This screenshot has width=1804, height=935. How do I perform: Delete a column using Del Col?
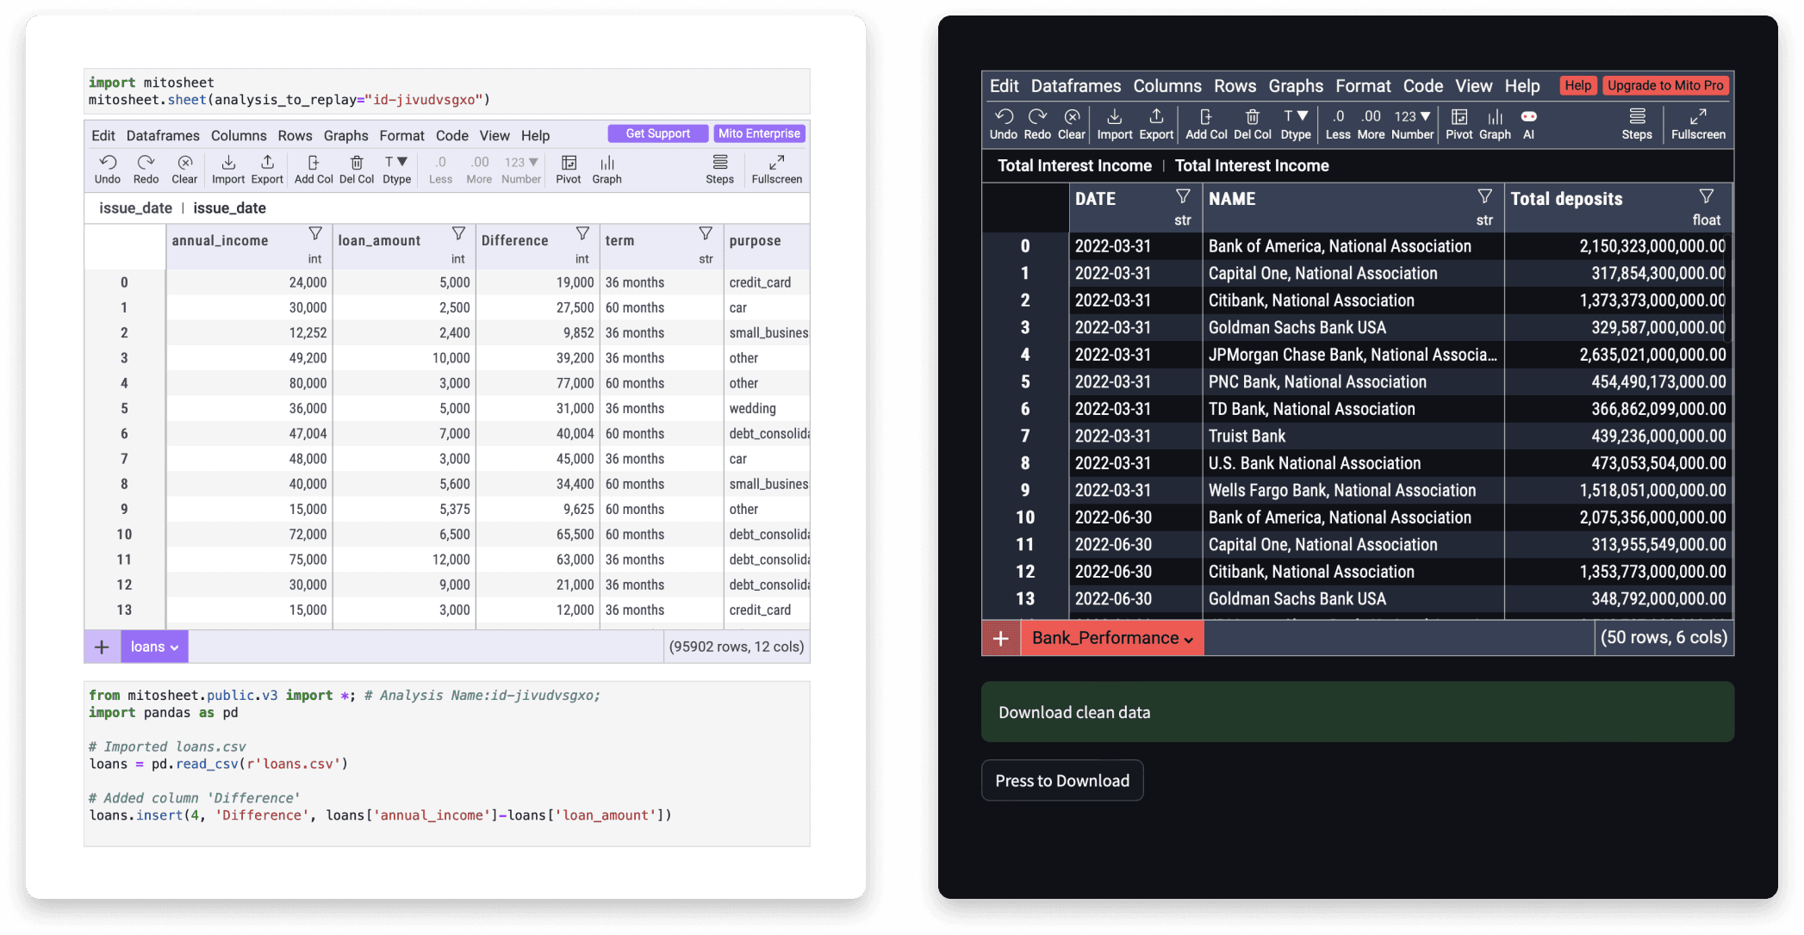tap(356, 169)
